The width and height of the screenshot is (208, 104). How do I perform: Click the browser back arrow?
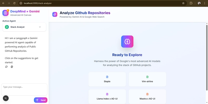pyautogui.click(x=3, y=3)
